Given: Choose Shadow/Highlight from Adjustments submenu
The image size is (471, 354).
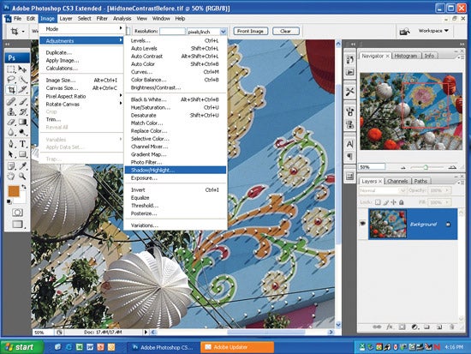Looking at the screenshot, I should coord(175,171).
